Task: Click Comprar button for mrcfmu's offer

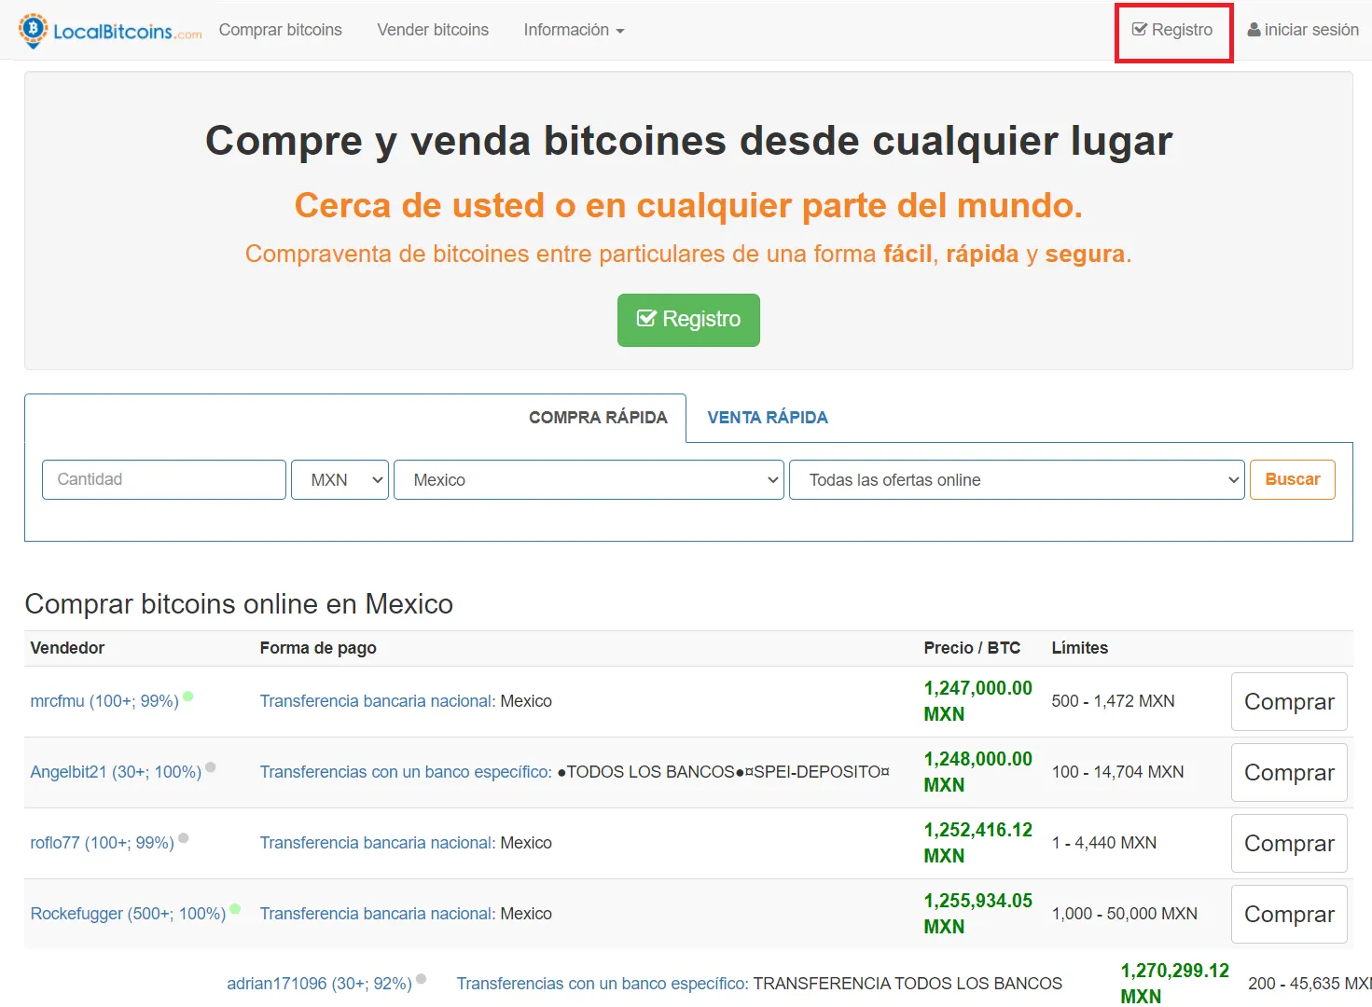Action: [x=1289, y=701]
